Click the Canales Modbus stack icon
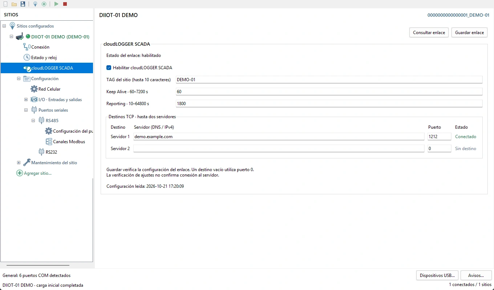 (x=49, y=141)
